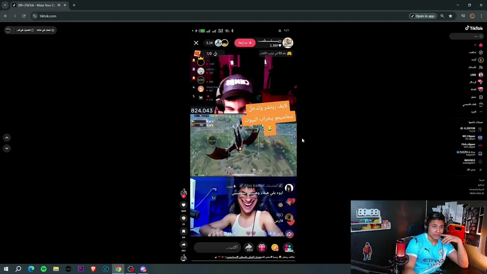Go to previous video with the up chevron
487x274 pixels.
(6, 137)
